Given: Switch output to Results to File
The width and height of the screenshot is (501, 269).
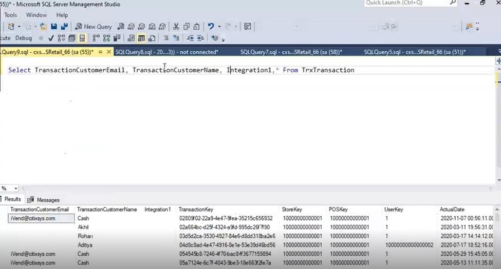Looking at the screenshot, I should pos(152,38).
